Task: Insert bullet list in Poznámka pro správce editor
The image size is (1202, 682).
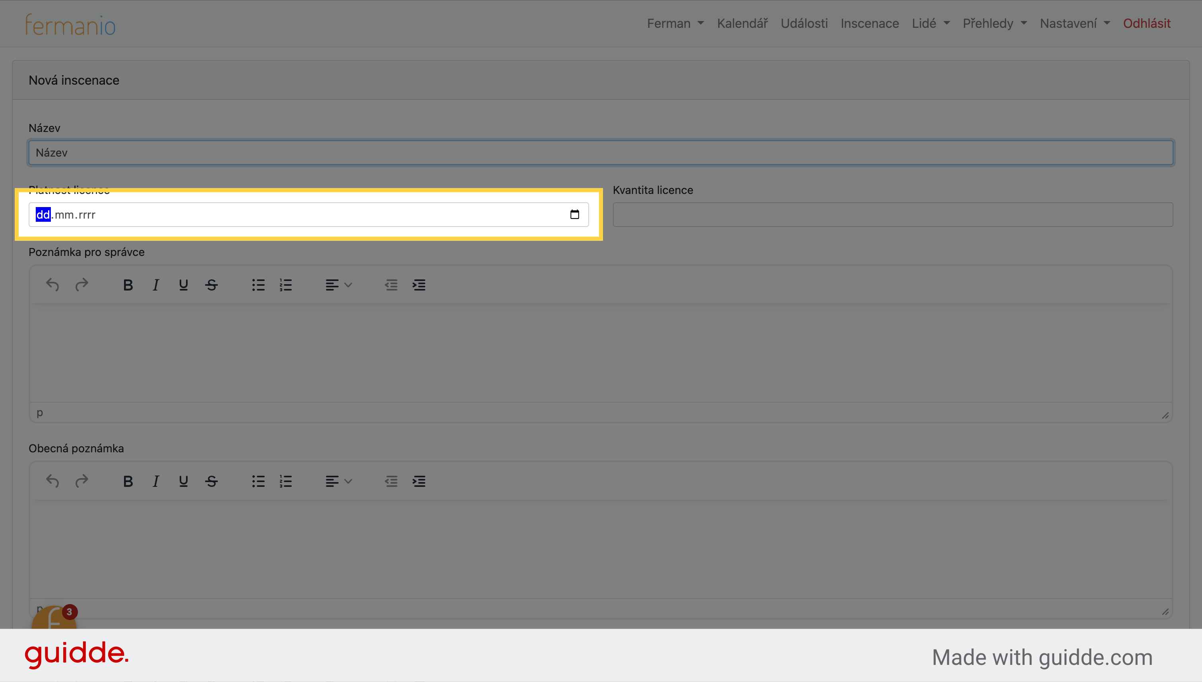Action: [x=258, y=285]
